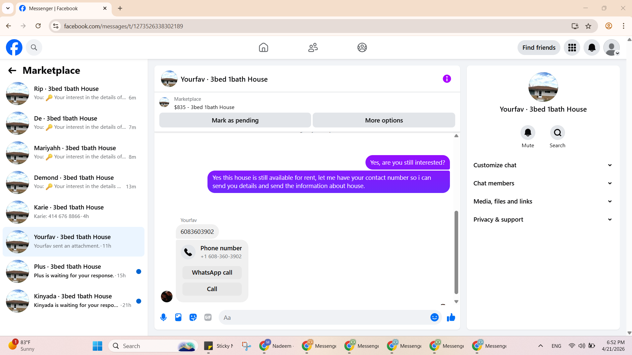This screenshot has height=355, width=632.
Task: Mute this conversation with bell icon
Action: (x=528, y=133)
